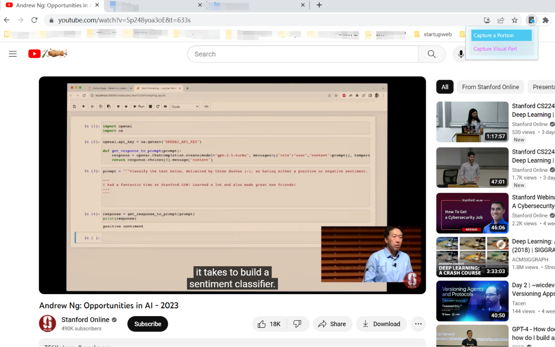Click Day 2 wicdev video title
This screenshot has width=555, height=347.
coord(533,289)
